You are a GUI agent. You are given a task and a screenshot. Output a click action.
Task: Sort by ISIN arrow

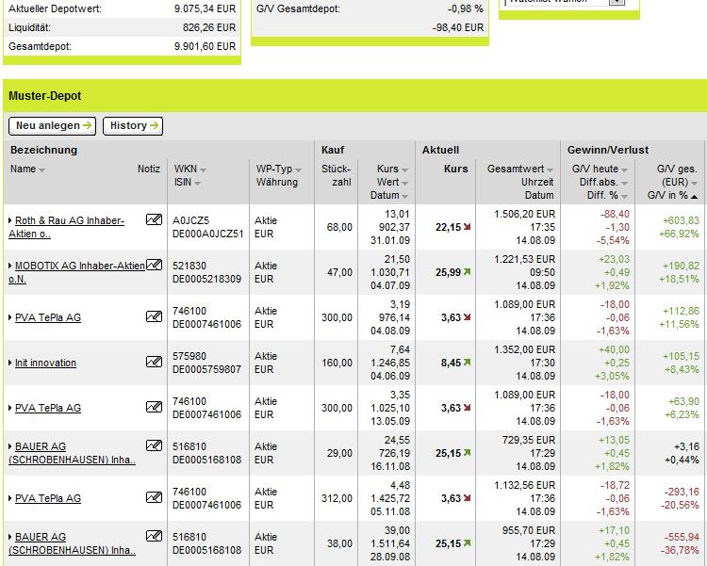pyautogui.click(x=198, y=183)
